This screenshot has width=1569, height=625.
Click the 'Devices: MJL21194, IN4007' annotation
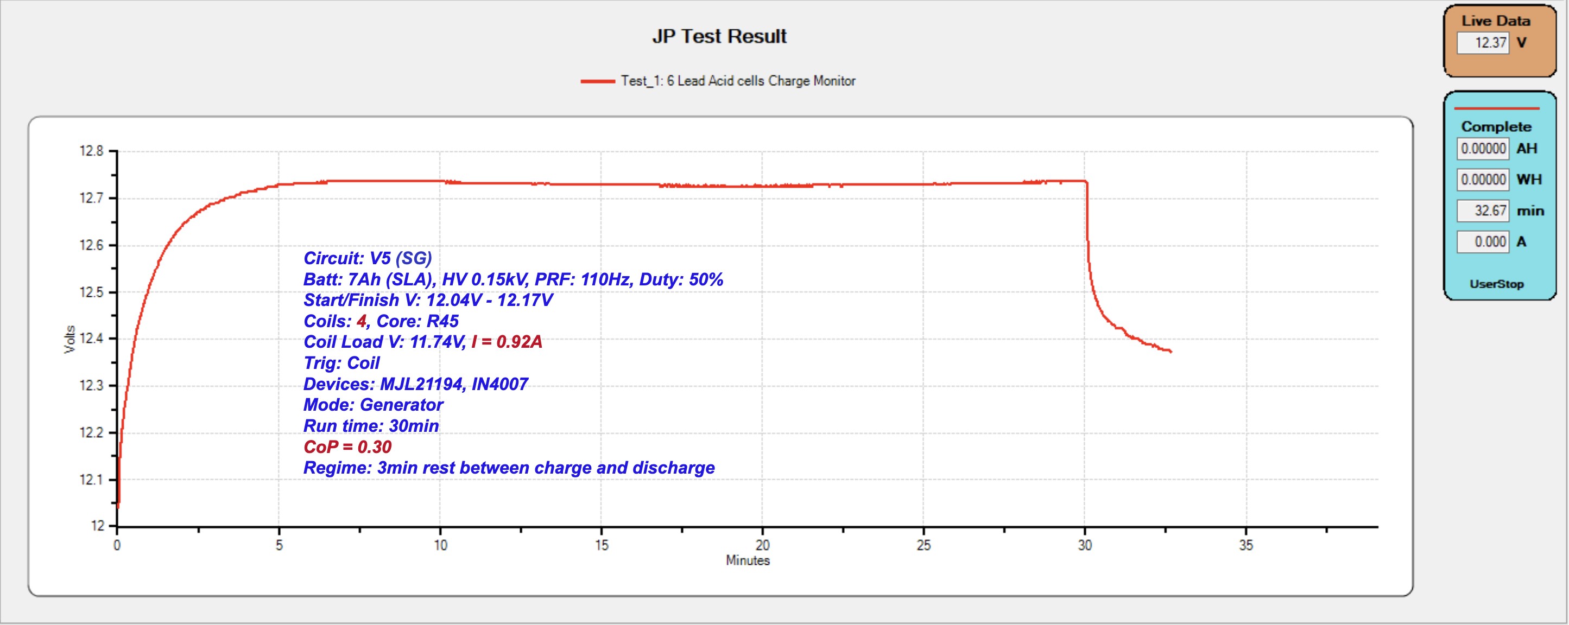click(x=416, y=384)
